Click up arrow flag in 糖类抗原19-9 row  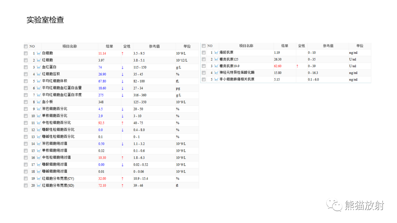297,66
